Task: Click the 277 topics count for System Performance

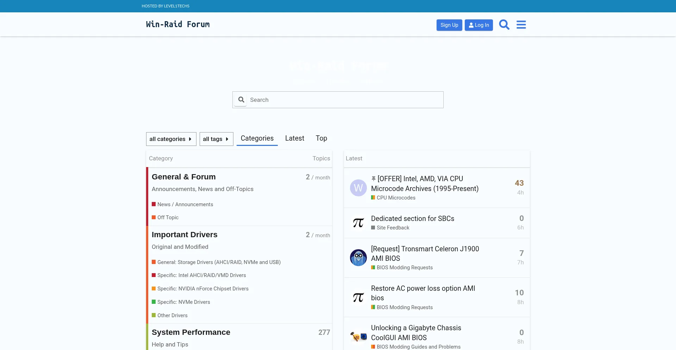Action: [324, 332]
